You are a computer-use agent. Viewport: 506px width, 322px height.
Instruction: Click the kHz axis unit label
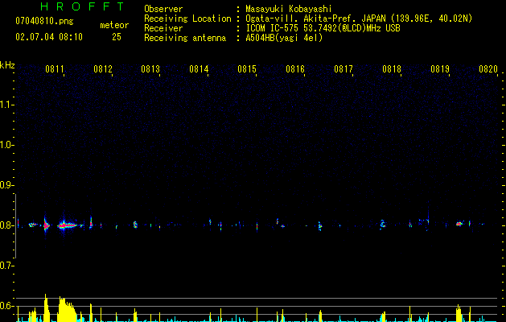7,65
